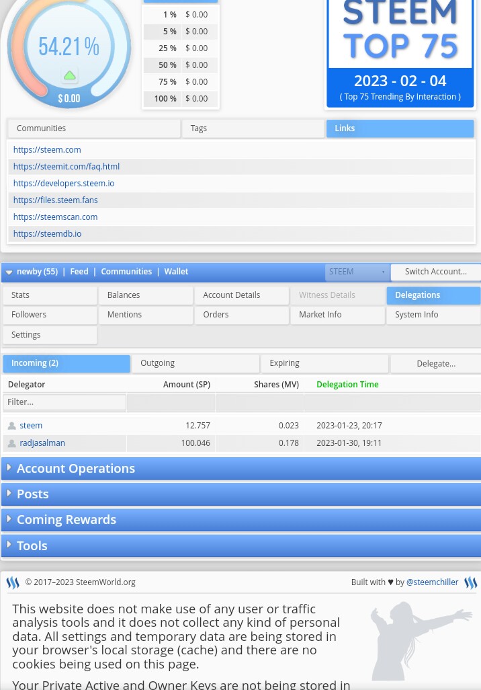Screen dimensions: 481x690
Task: Open the STEEM currency dropdown
Action: coord(357,272)
